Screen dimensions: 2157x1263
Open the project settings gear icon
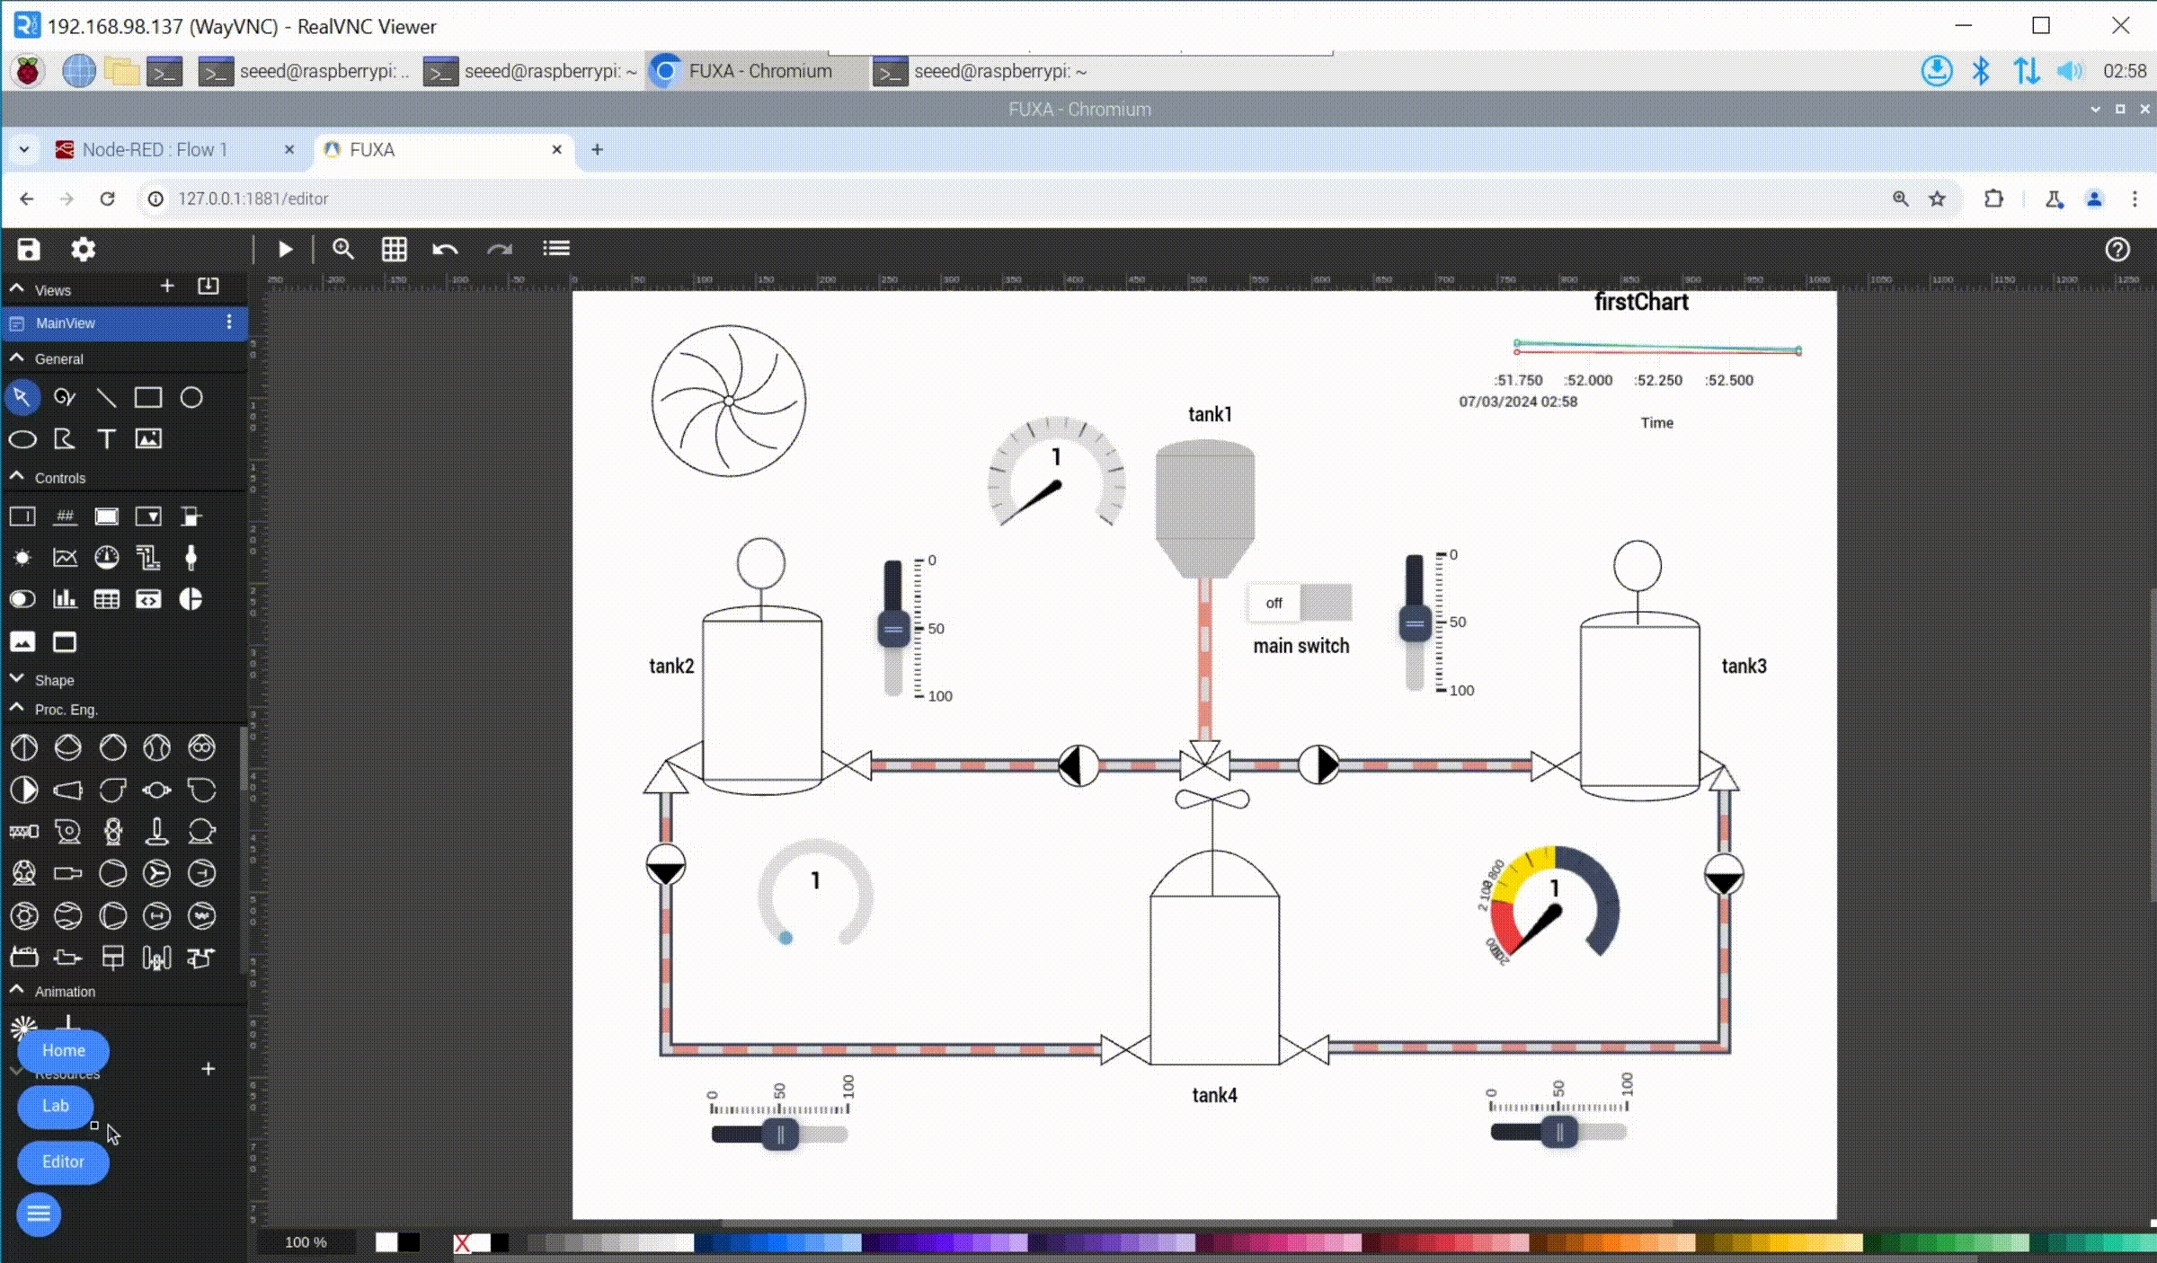click(x=83, y=249)
